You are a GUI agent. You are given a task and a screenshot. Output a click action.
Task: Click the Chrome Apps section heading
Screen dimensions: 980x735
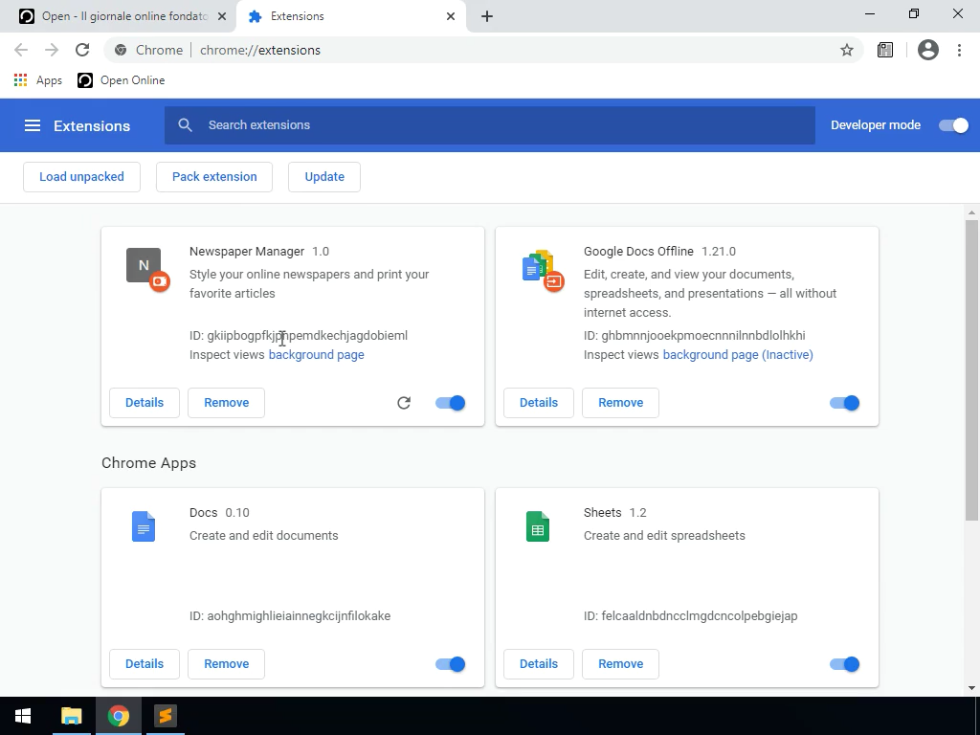click(148, 463)
